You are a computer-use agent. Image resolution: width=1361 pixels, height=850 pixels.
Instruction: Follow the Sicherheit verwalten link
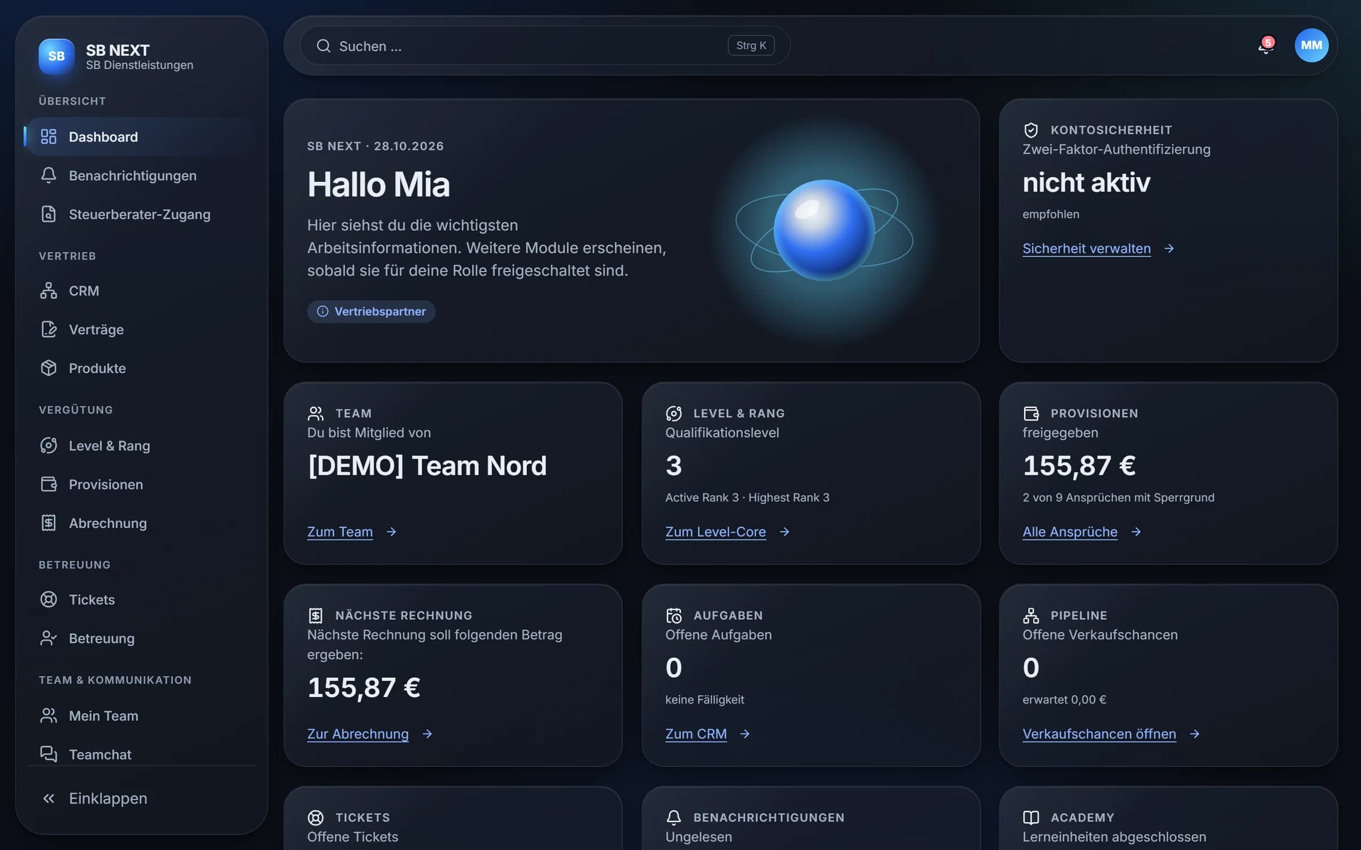[x=1098, y=248]
